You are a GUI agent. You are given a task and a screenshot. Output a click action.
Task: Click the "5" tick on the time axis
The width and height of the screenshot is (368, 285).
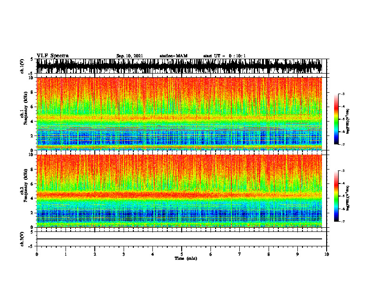(x=182, y=254)
